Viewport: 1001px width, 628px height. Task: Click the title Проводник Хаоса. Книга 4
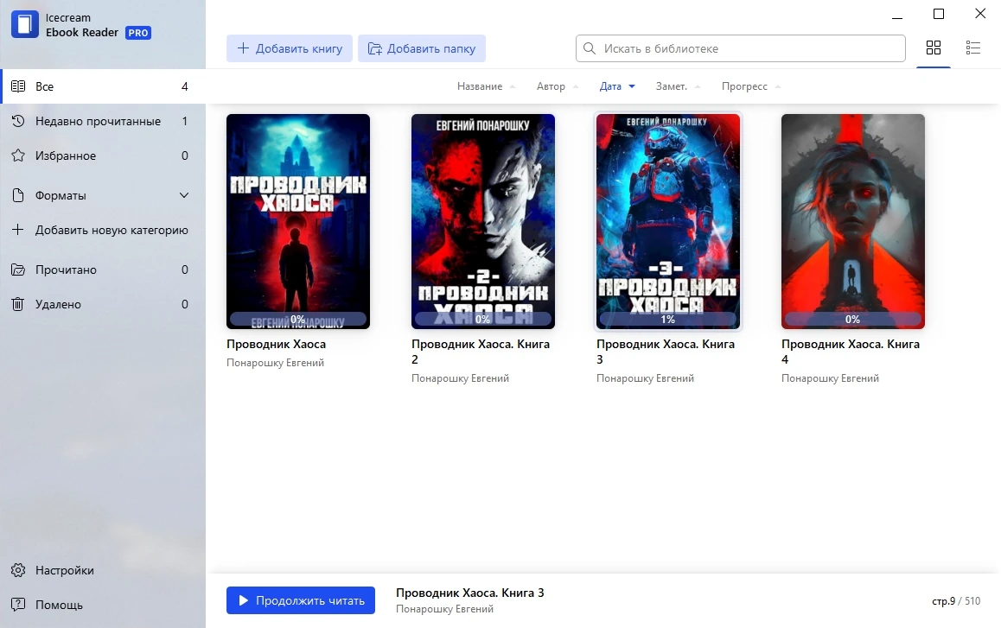[x=851, y=352]
